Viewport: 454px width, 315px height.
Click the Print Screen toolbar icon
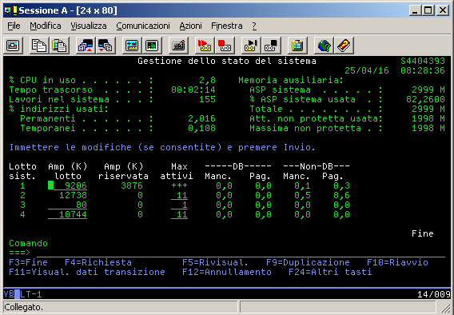pos(13,46)
